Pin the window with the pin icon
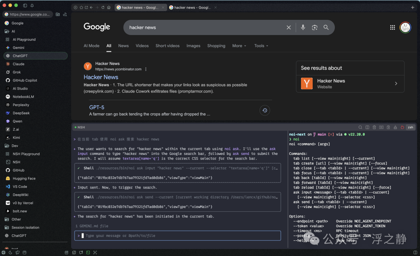 coord(32,5)
